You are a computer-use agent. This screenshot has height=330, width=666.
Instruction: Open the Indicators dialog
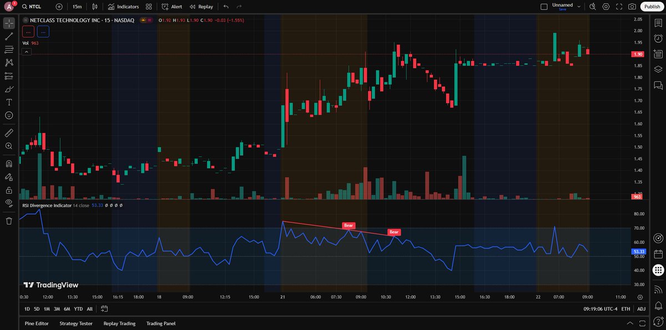[x=124, y=7]
